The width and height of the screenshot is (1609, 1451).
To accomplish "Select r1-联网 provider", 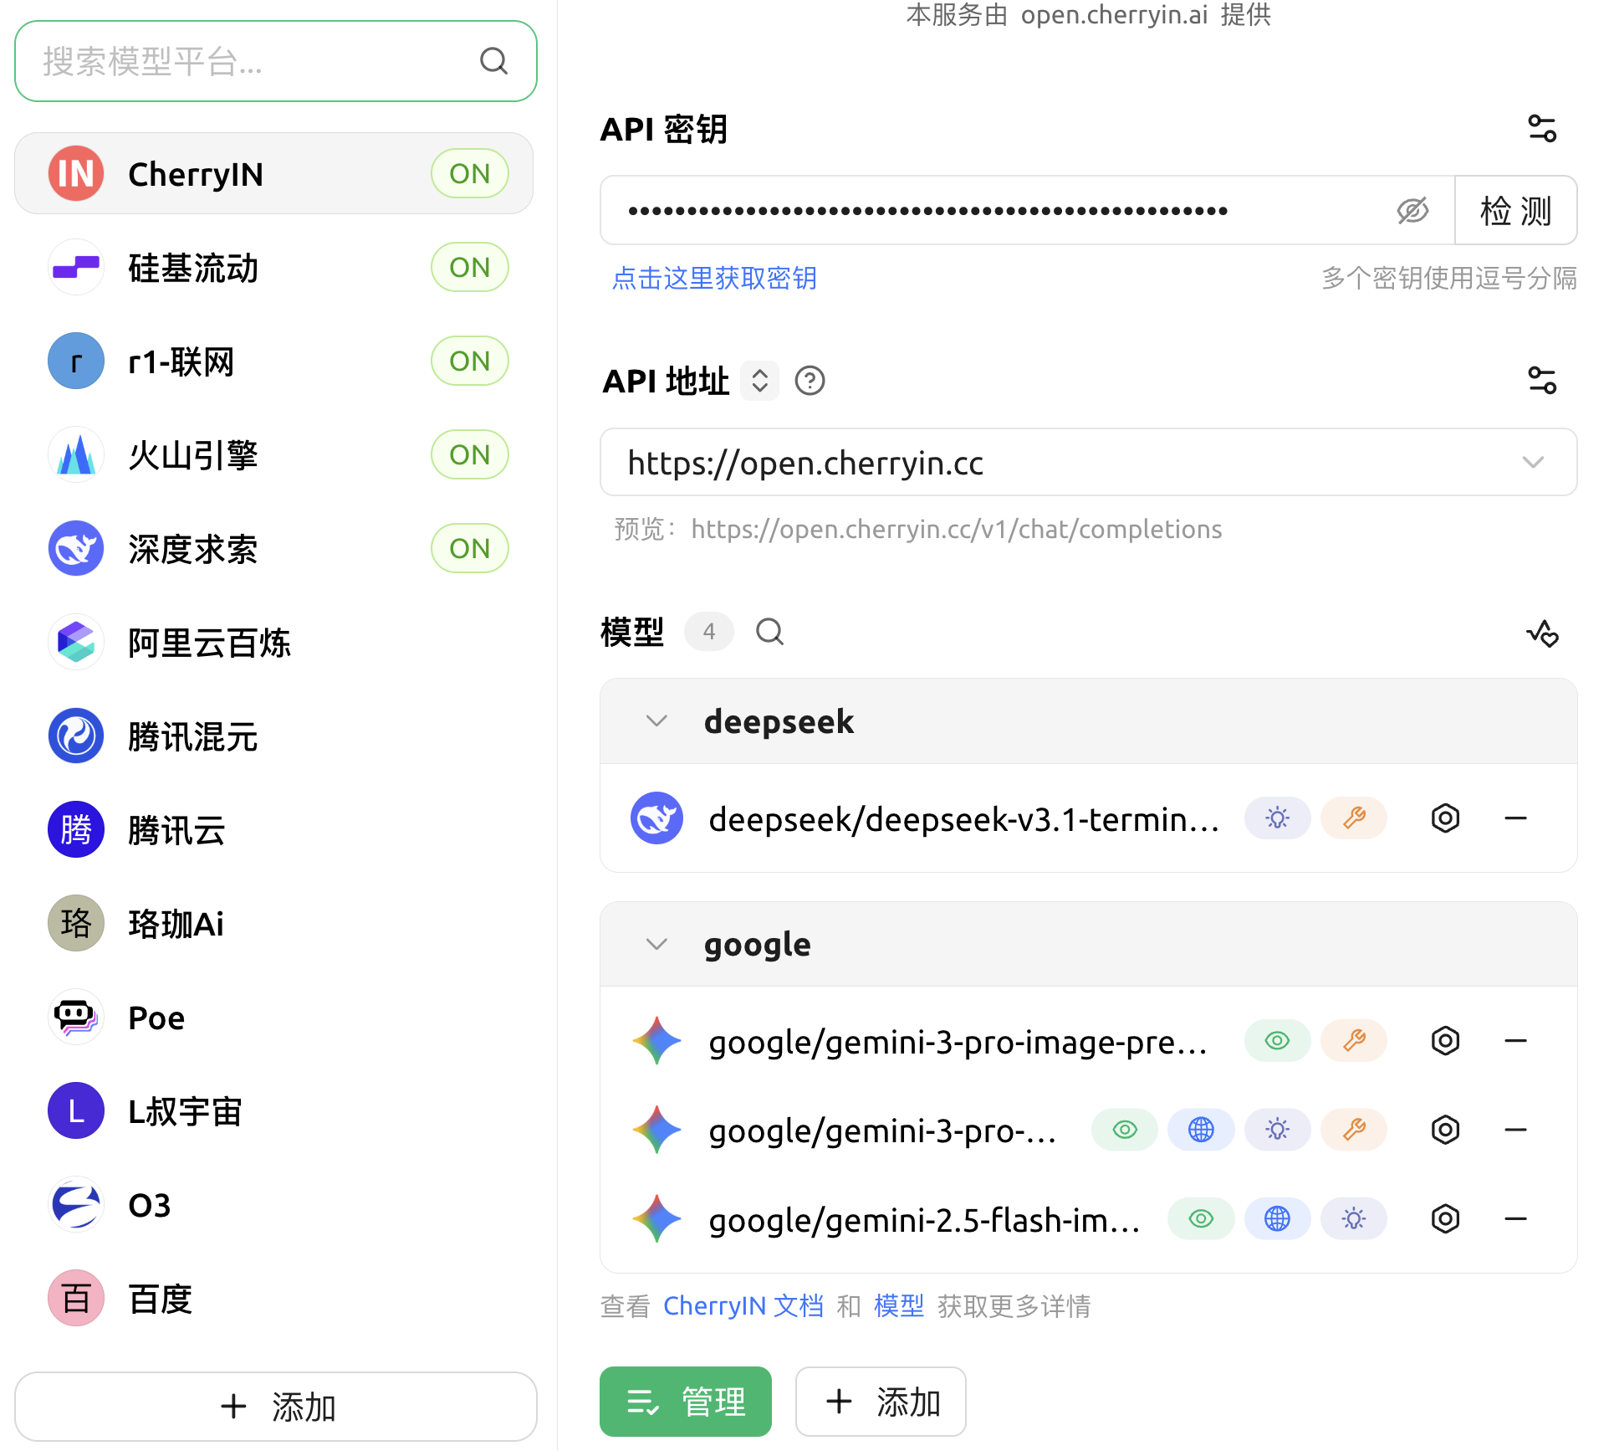I will point(274,361).
